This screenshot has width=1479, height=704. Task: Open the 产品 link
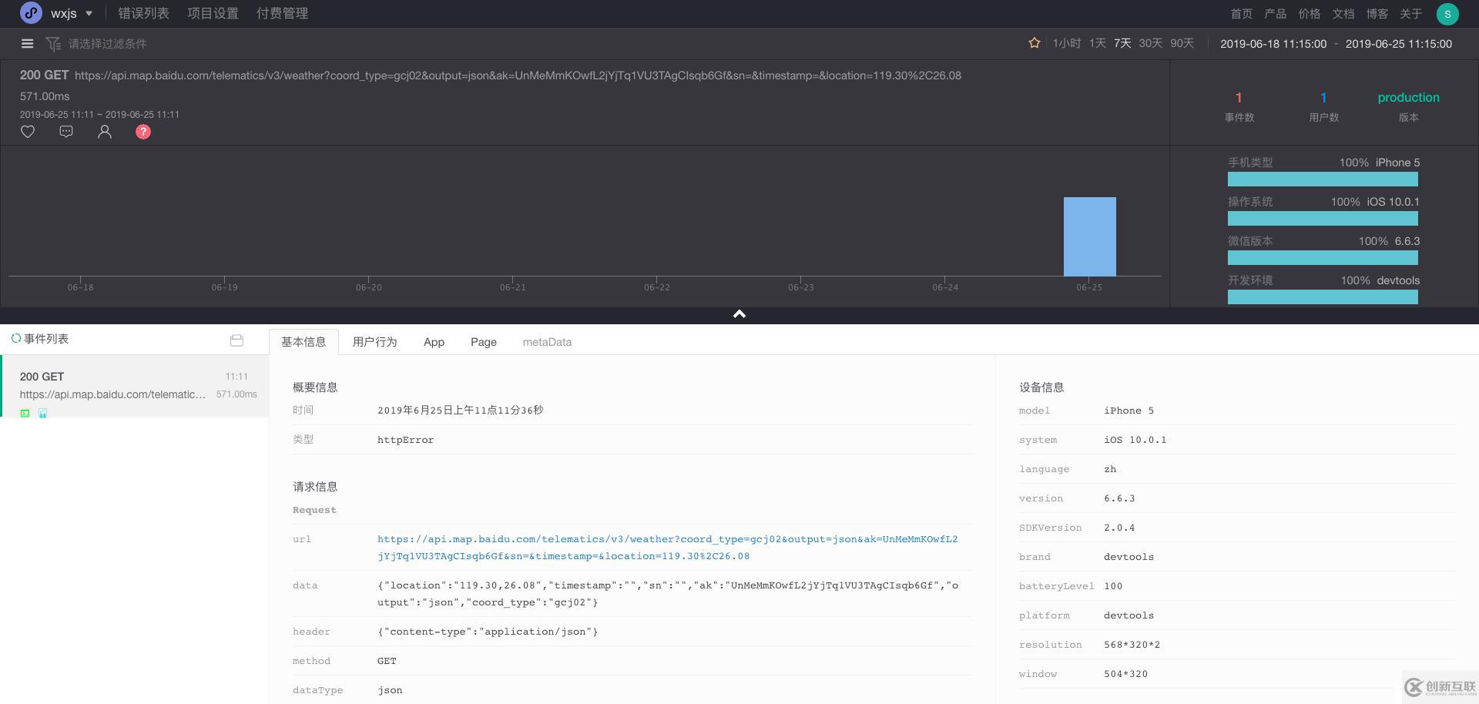(1275, 13)
